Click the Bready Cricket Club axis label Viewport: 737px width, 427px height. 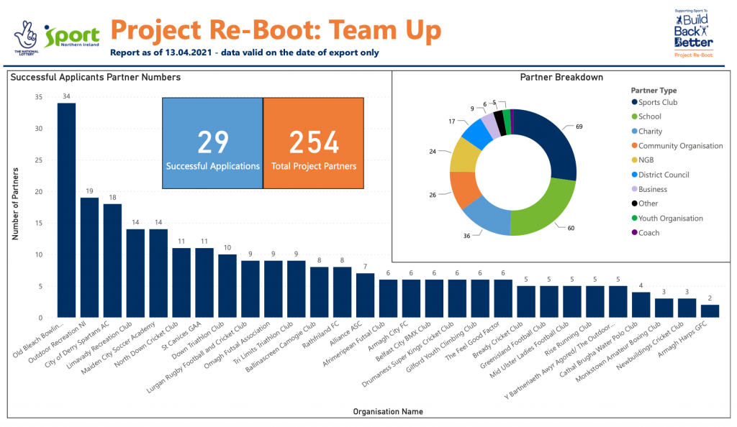coord(498,340)
